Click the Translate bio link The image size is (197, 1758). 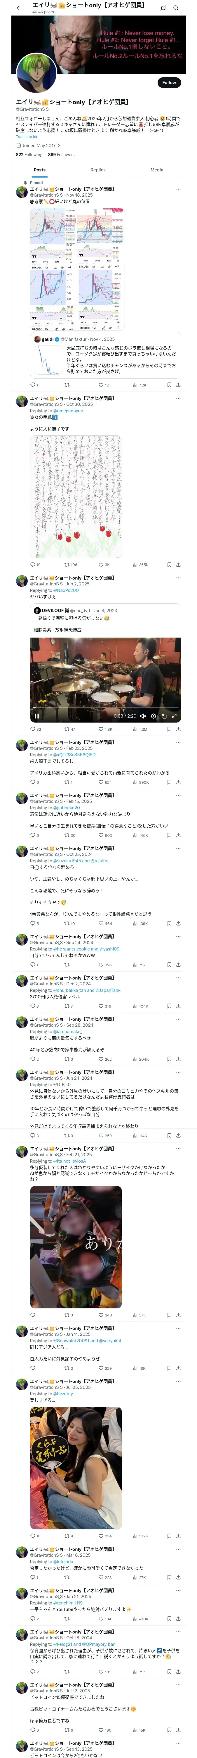[x=27, y=137]
